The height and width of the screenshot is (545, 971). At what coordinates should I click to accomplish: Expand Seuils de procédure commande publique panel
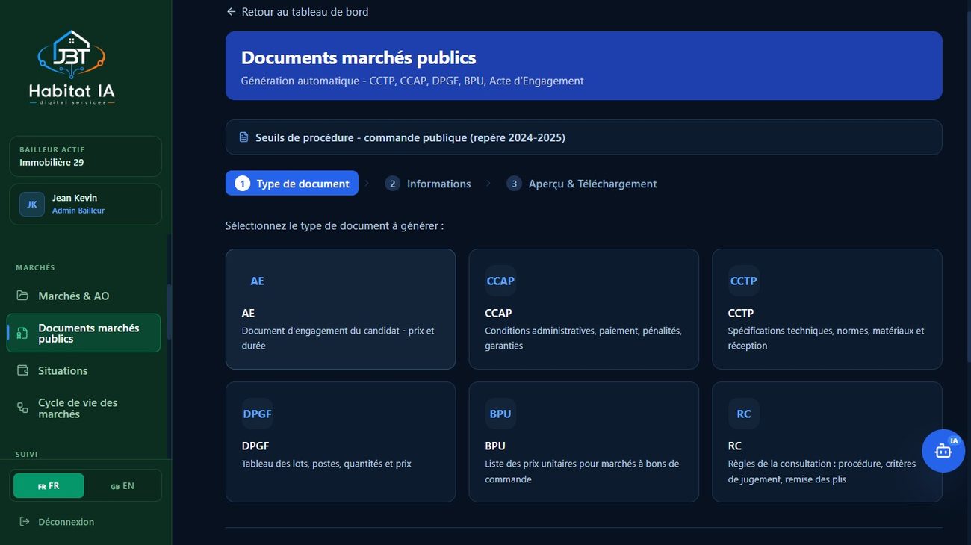(583, 137)
